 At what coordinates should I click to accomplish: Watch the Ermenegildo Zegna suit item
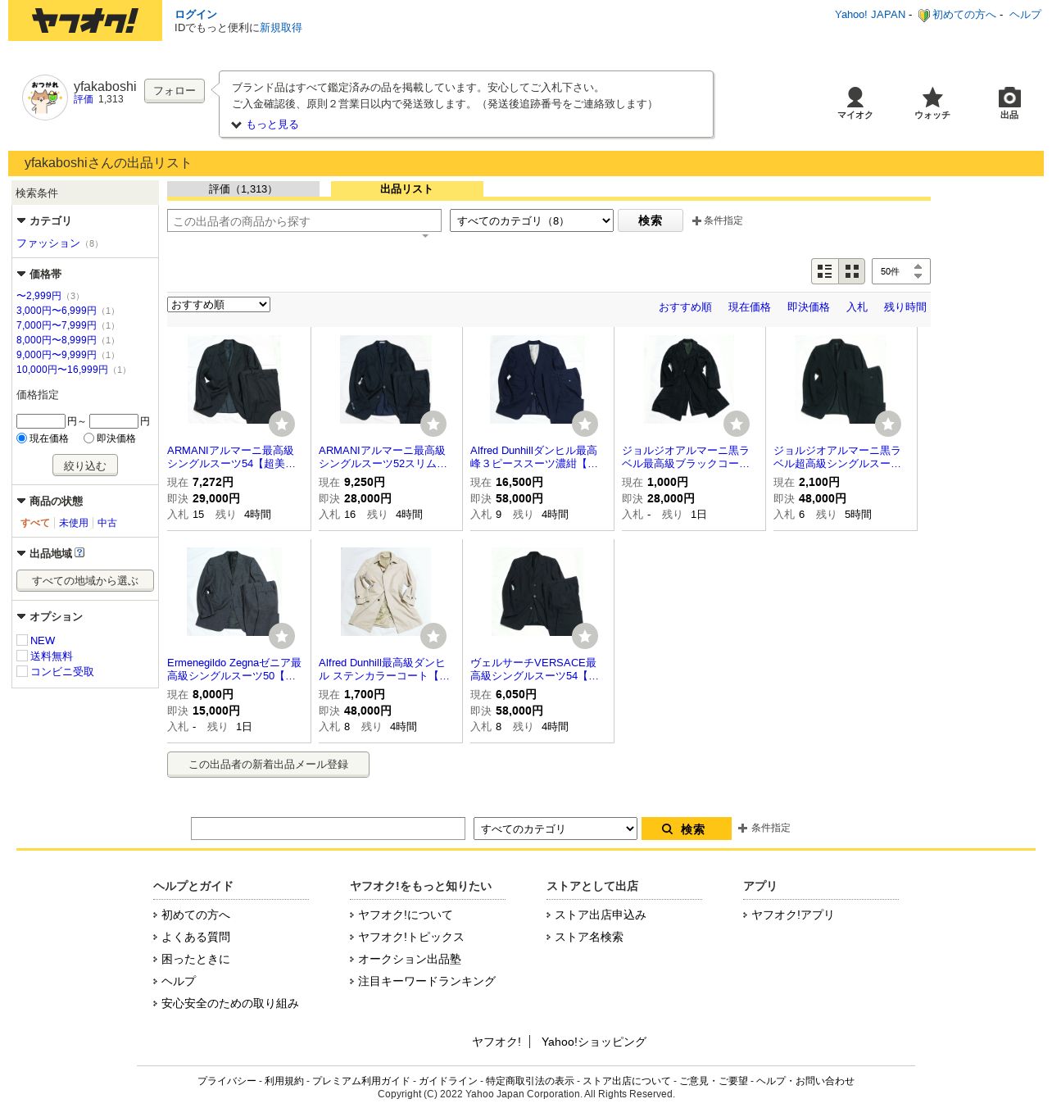(x=282, y=636)
